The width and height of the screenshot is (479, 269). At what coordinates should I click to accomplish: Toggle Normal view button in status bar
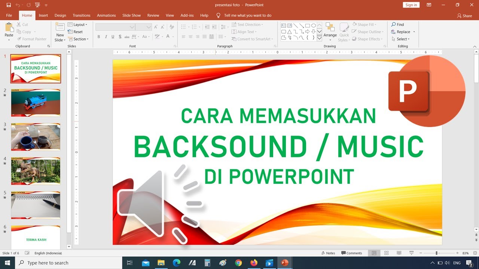[374, 253]
